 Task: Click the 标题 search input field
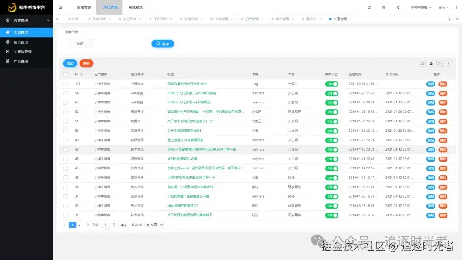121,44
